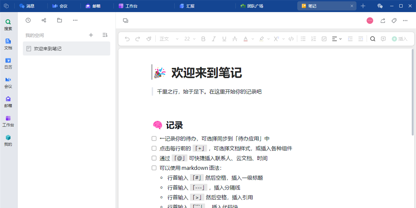The height and width of the screenshot is (208, 416).
Task: Click the 插入 insert button
Action: (399, 39)
